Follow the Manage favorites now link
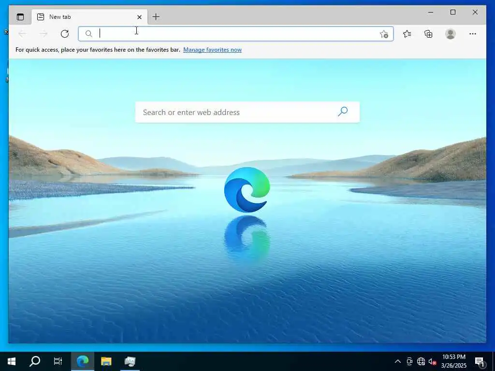495x371 pixels. (212, 50)
